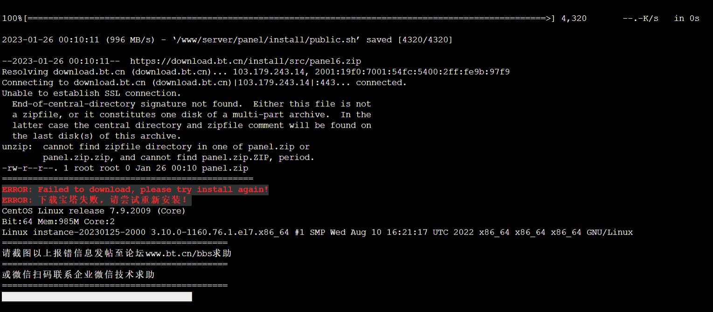Click the 'Bit:64 Mem:985M Core:2' line

coord(58,222)
